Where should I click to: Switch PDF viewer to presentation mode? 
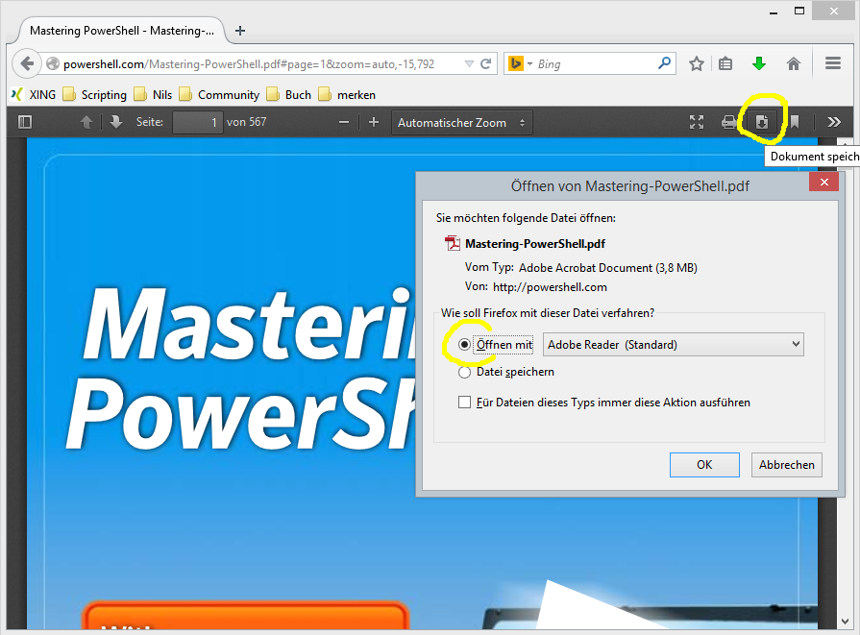(x=697, y=122)
